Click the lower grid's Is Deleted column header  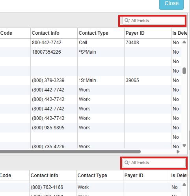[179, 175]
